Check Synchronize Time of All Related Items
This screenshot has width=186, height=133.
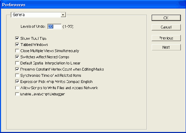17,75
